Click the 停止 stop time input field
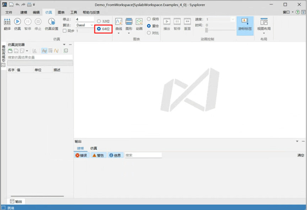The image size is (307, 210). pyautogui.click(x=85, y=19)
